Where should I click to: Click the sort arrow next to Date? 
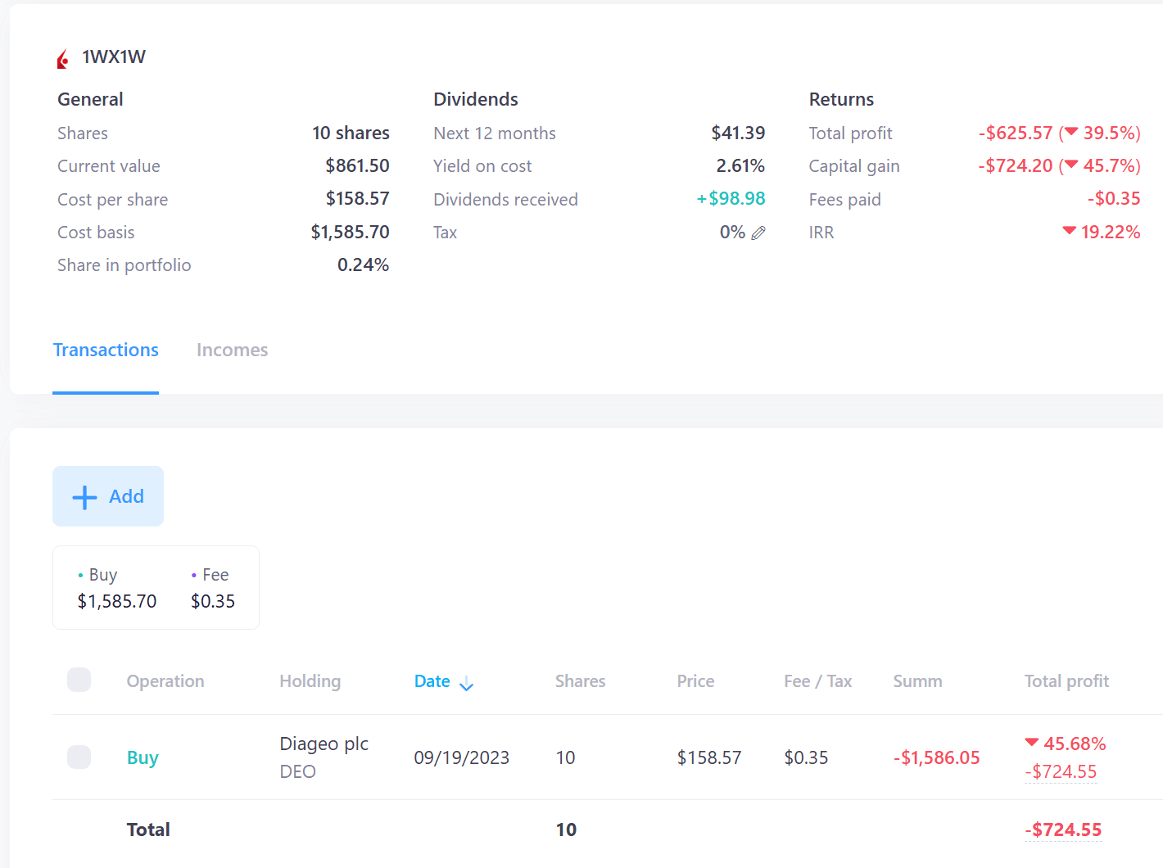point(466,684)
